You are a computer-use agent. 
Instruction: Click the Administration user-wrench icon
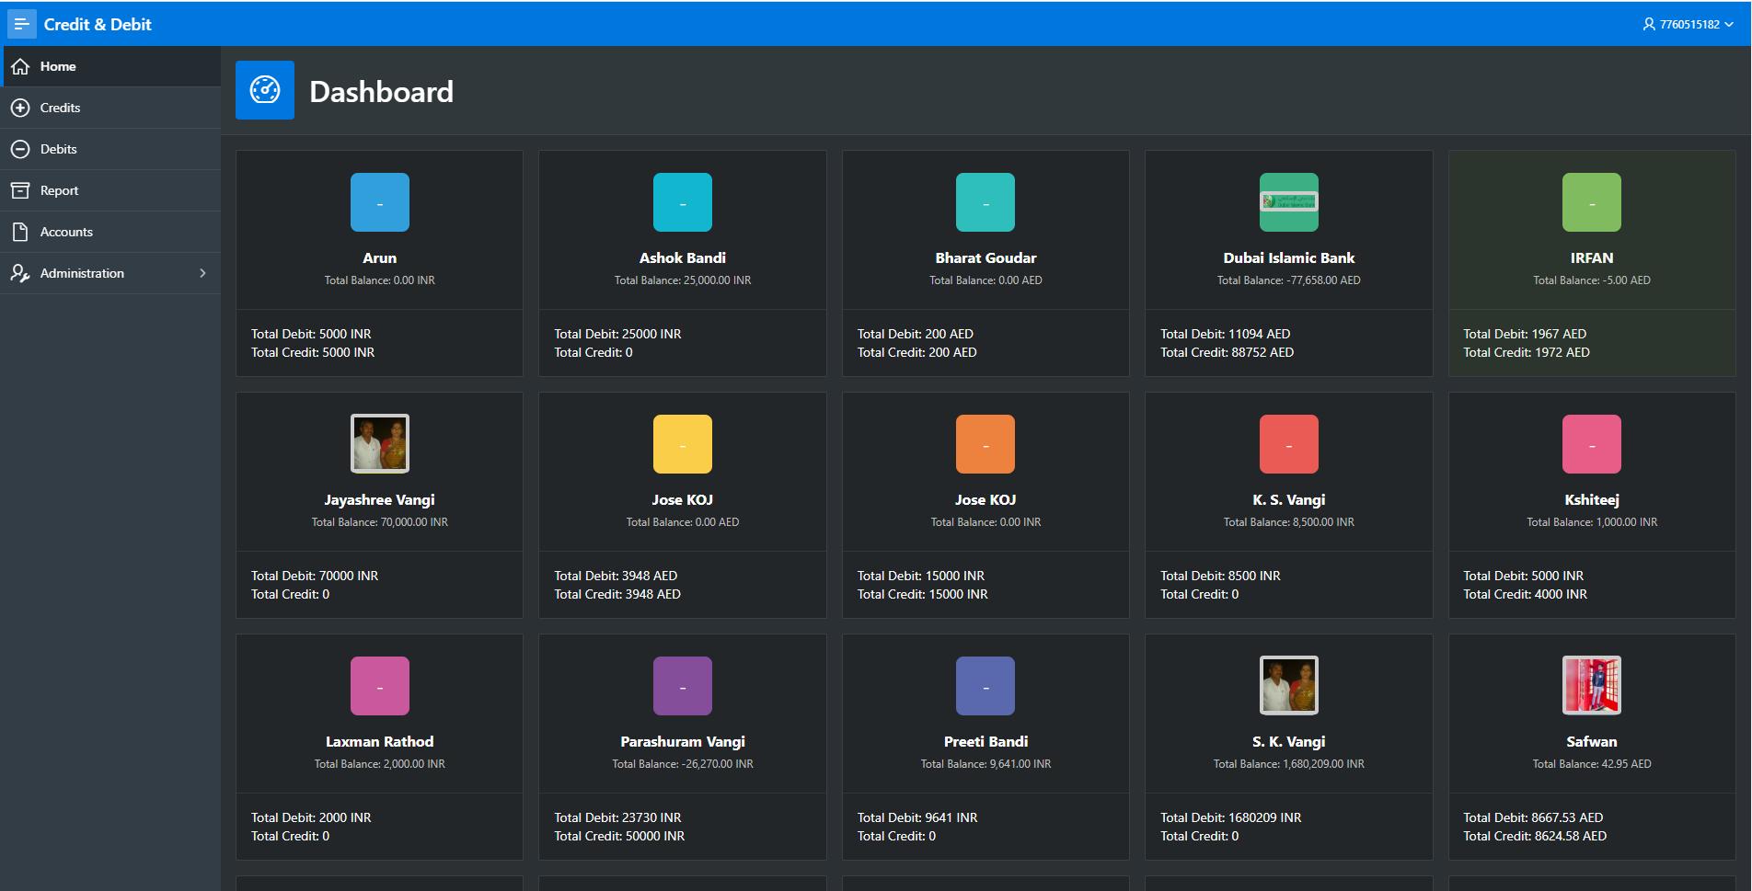pos(20,273)
